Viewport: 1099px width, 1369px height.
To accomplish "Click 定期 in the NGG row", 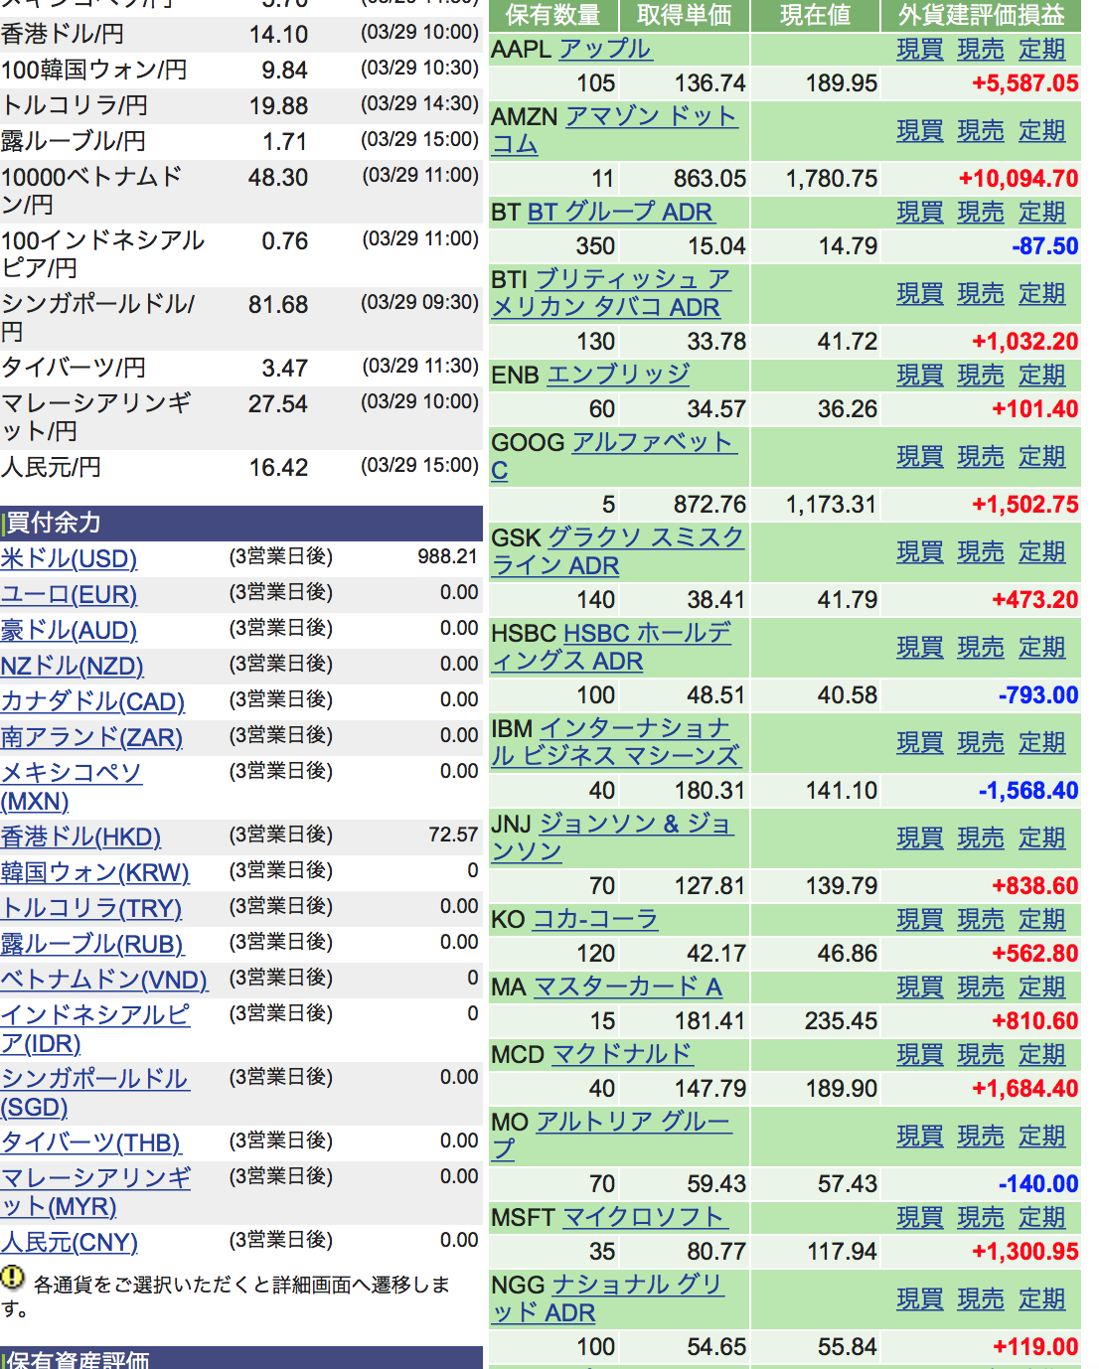I will click(x=1042, y=1298).
